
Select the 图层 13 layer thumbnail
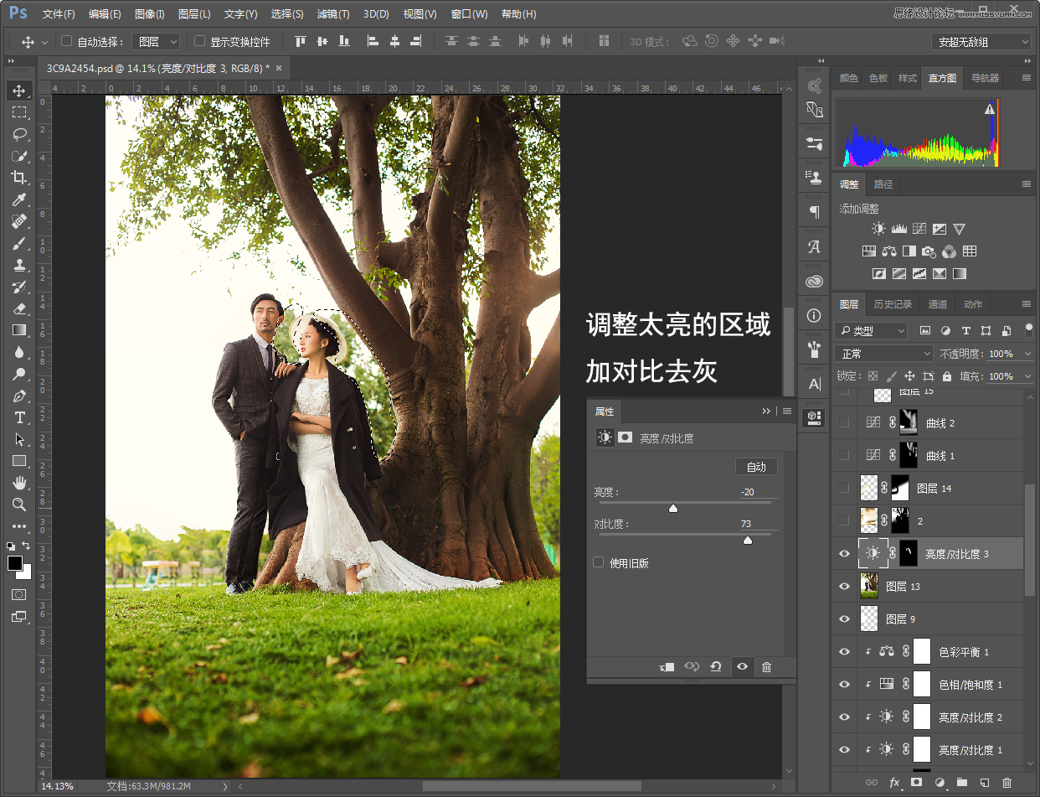(x=869, y=586)
